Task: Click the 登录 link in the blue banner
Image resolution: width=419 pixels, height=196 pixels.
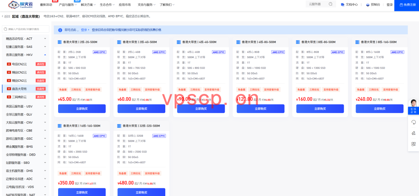Action: pos(84,30)
